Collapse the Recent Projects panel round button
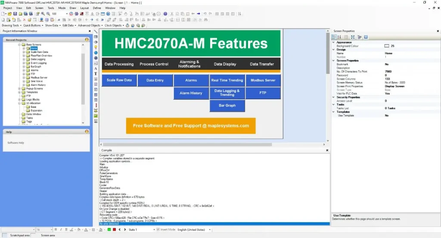 87,40
